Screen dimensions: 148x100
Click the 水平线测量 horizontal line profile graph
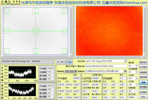coord(22,72)
